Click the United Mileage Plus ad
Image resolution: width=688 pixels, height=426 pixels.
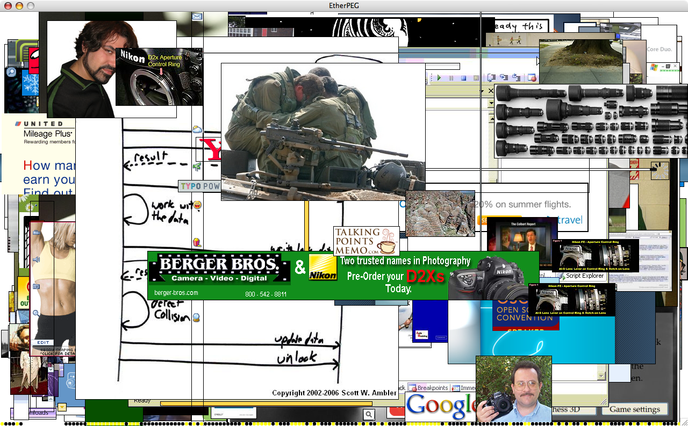(39, 154)
